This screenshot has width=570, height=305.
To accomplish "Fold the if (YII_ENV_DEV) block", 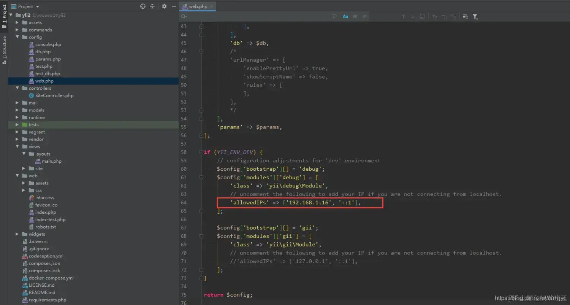I will 201,152.
